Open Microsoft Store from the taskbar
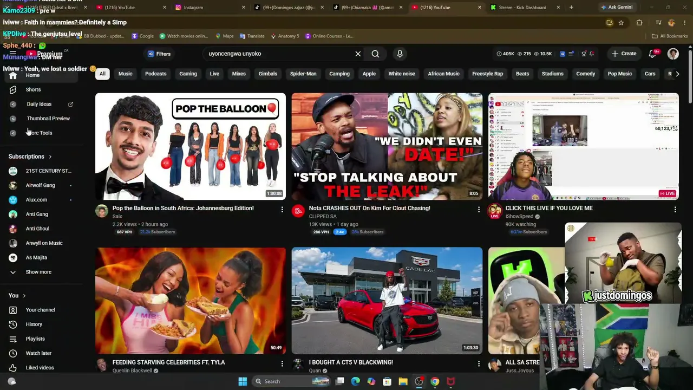Screen dimensions: 693x390 point(387,381)
